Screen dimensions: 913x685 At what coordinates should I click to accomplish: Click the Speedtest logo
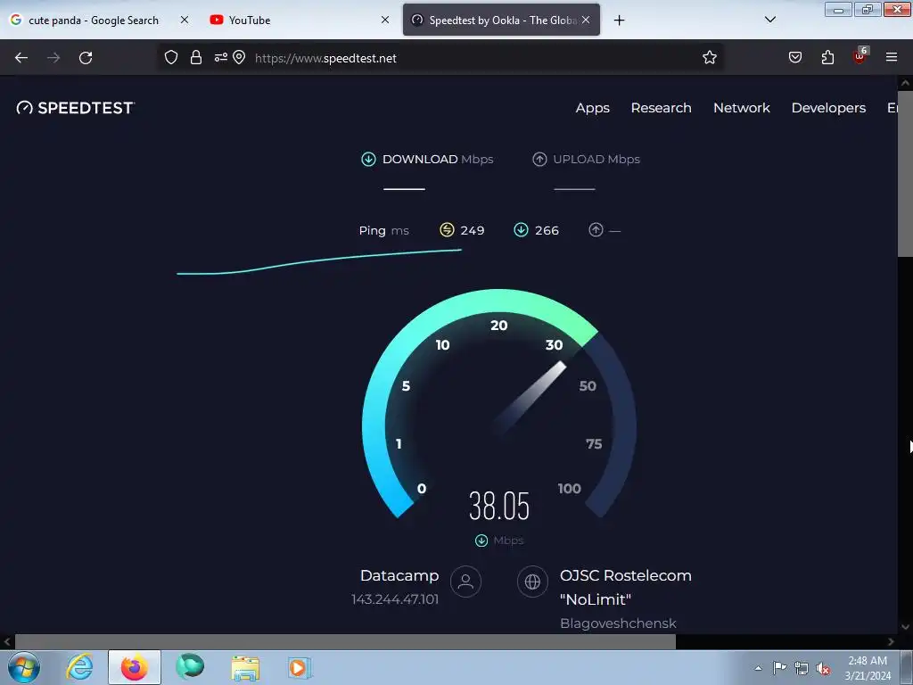pos(76,108)
